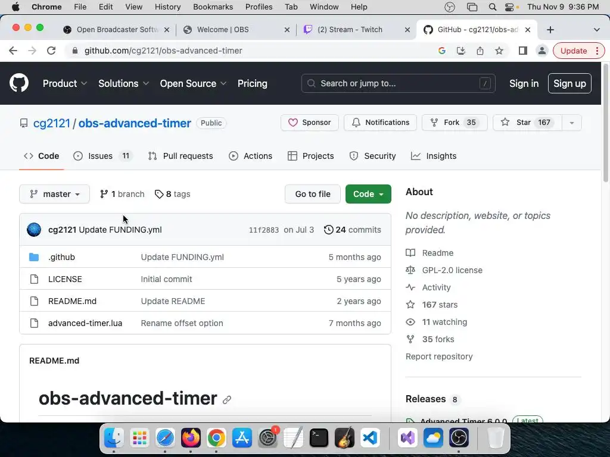Open the History menu in menu bar
Viewport: 610px width, 457px height.
[167, 7]
